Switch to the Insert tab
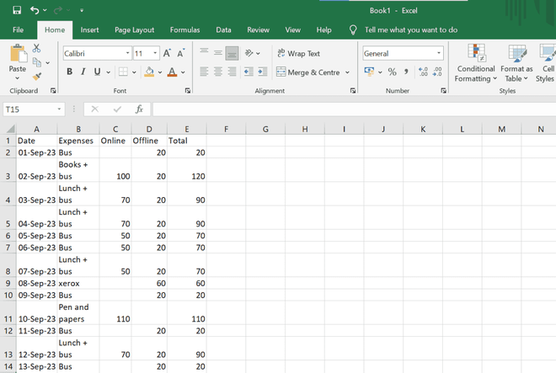 point(89,30)
